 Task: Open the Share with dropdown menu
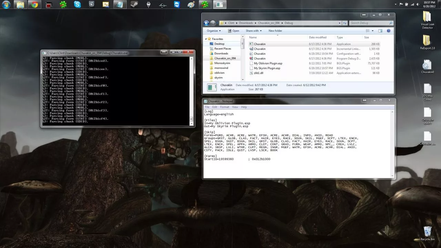point(254,31)
